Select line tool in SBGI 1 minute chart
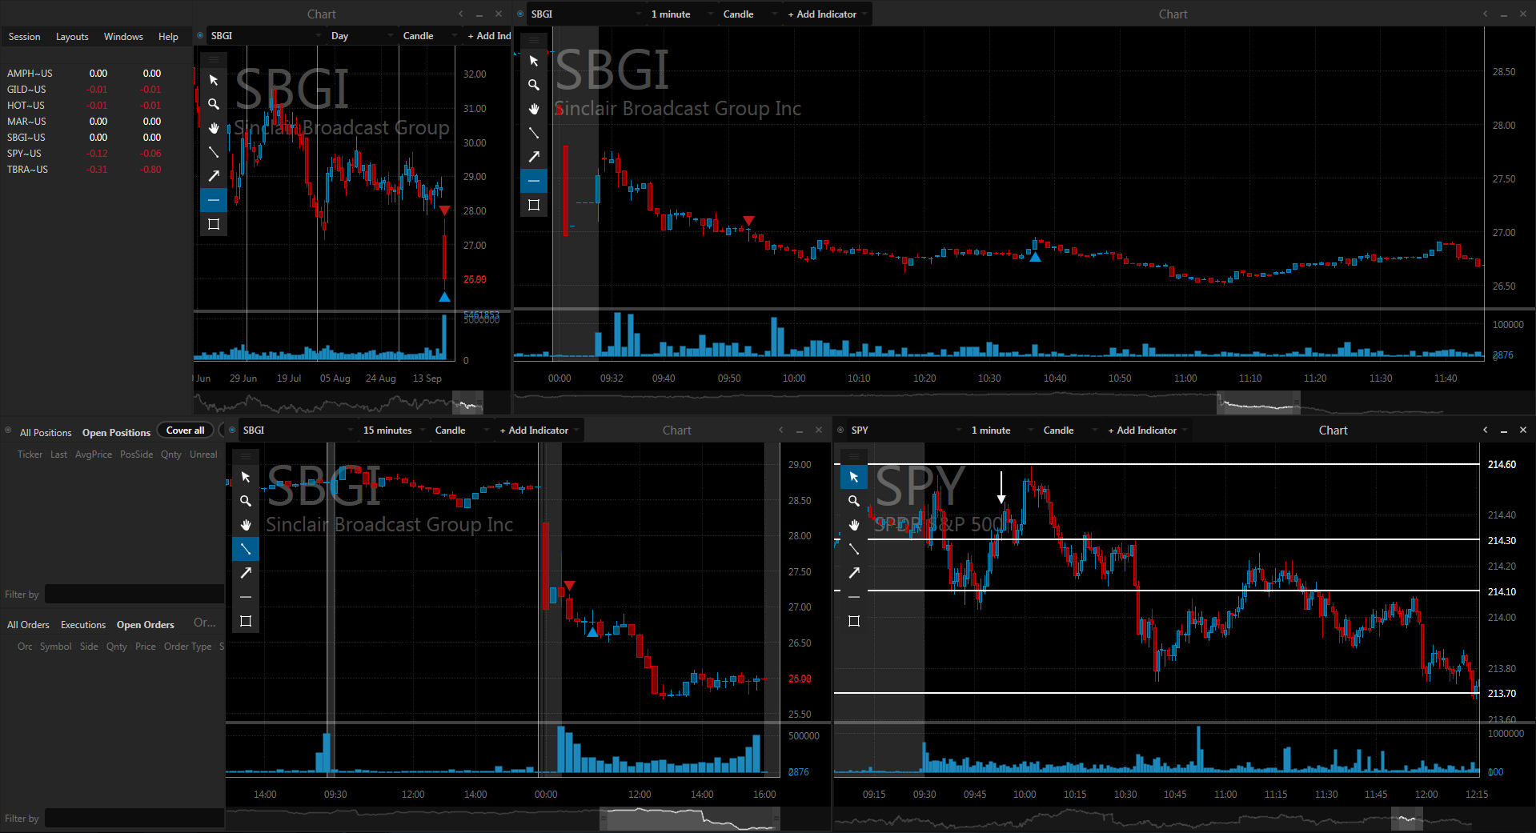Viewport: 1536px width, 833px height. (x=534, y=133)
